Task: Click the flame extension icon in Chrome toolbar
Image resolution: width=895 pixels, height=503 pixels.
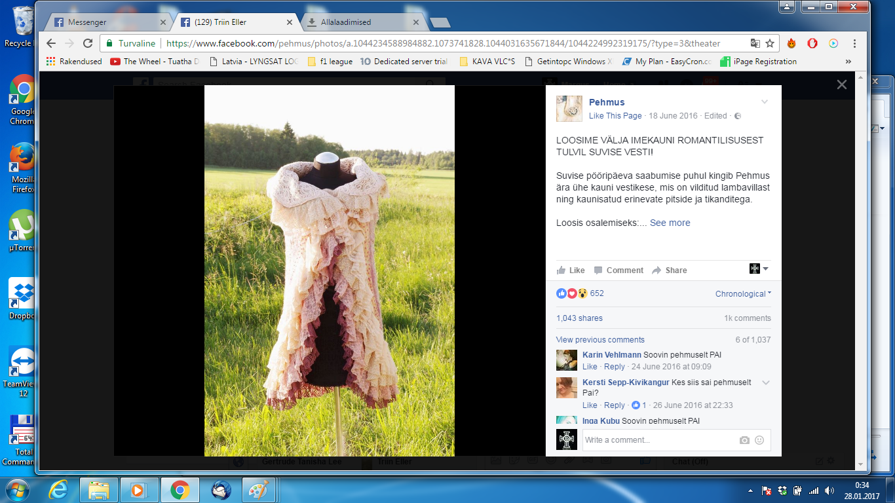Action: (791, 43)
